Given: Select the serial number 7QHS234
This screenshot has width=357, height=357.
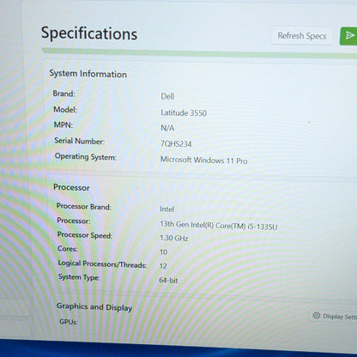Looking at the screenshot, I should [x=176, y=143].
